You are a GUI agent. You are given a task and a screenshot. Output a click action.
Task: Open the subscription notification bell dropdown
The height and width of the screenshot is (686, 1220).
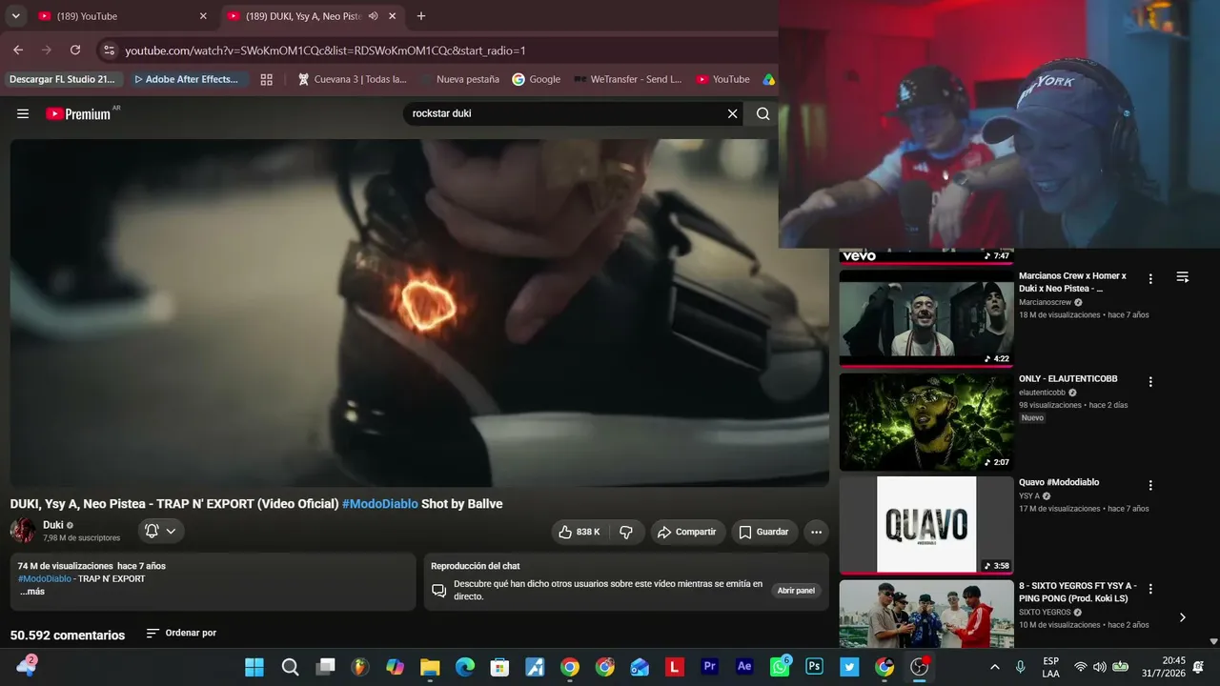point(161,532)
